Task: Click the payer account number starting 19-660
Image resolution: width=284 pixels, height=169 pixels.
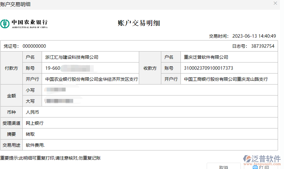Action: click(53, 68)
